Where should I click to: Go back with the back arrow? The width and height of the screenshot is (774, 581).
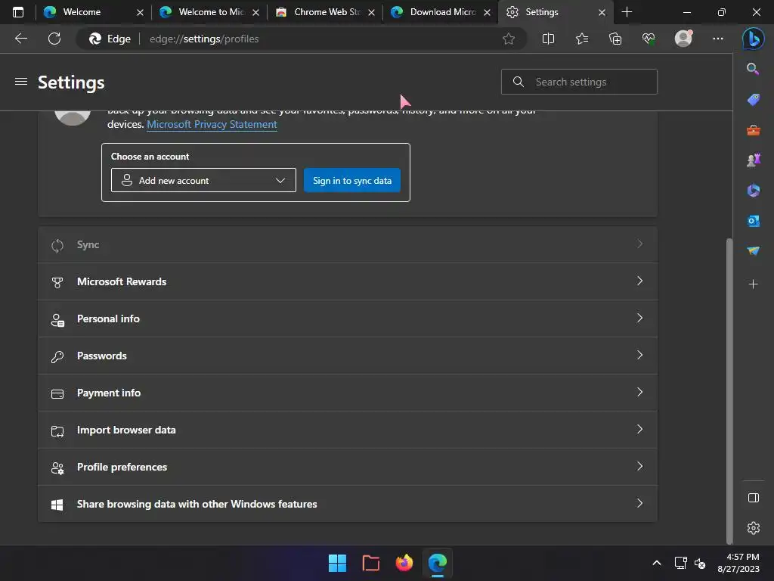tap(20, 39)
